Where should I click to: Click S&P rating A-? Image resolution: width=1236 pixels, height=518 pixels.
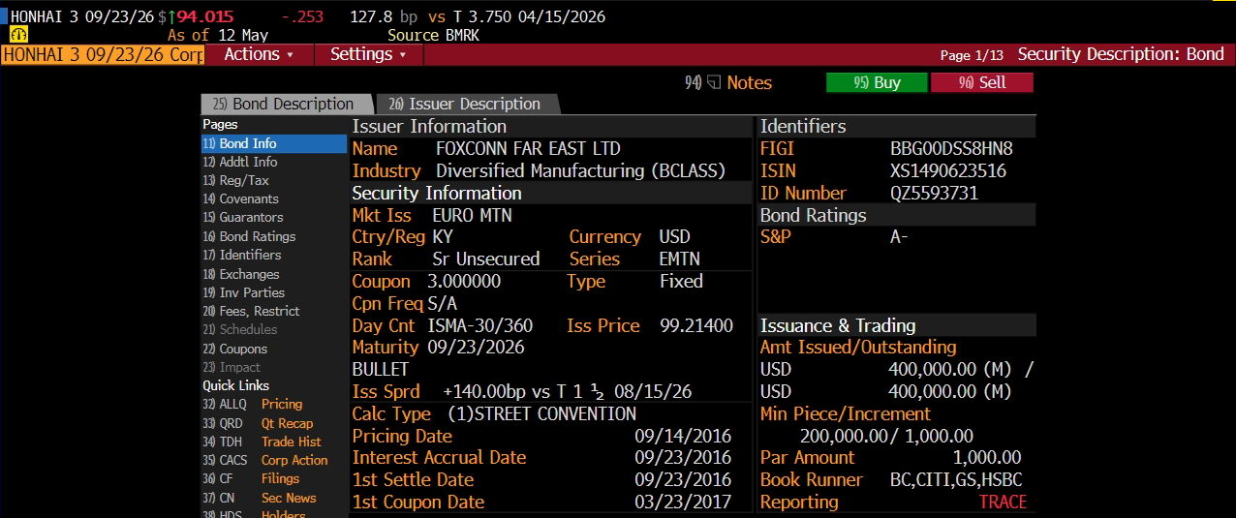point(899,237)
